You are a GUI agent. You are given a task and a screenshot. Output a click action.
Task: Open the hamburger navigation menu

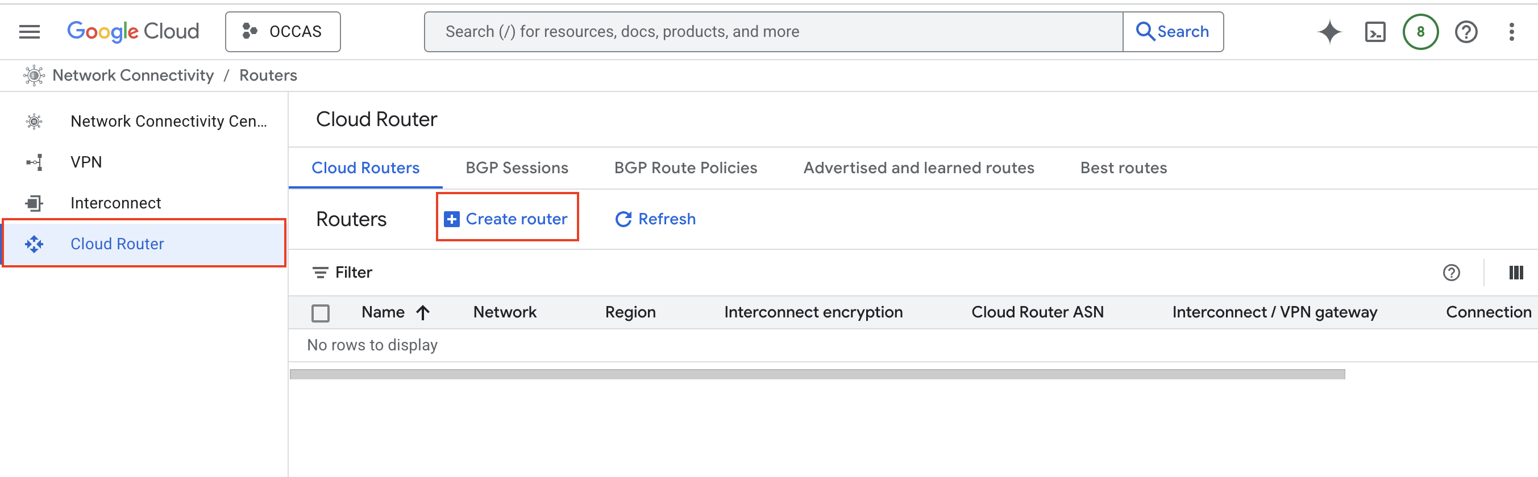(x=29, y=32)
